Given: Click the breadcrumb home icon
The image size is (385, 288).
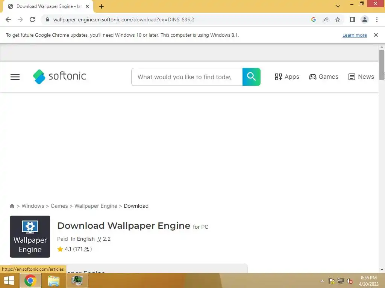Looking at the screenshot, I should click(x=12, y=206).
